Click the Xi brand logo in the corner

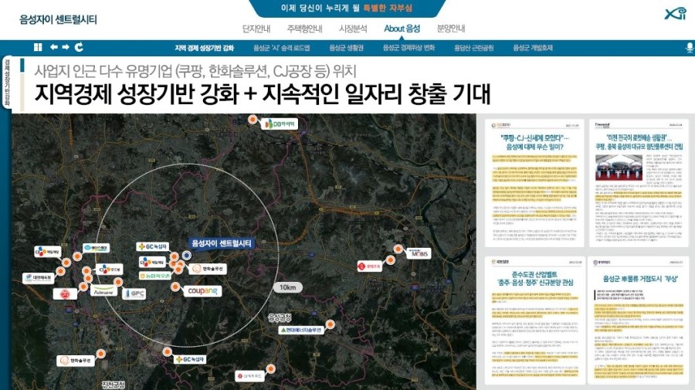[x=675, y=14]
